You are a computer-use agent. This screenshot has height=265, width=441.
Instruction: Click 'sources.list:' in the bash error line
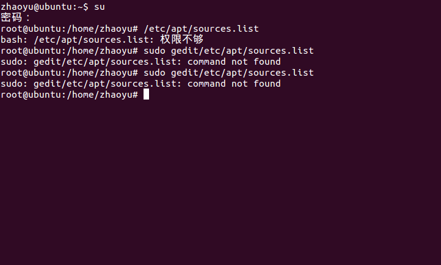coord(118,40)
